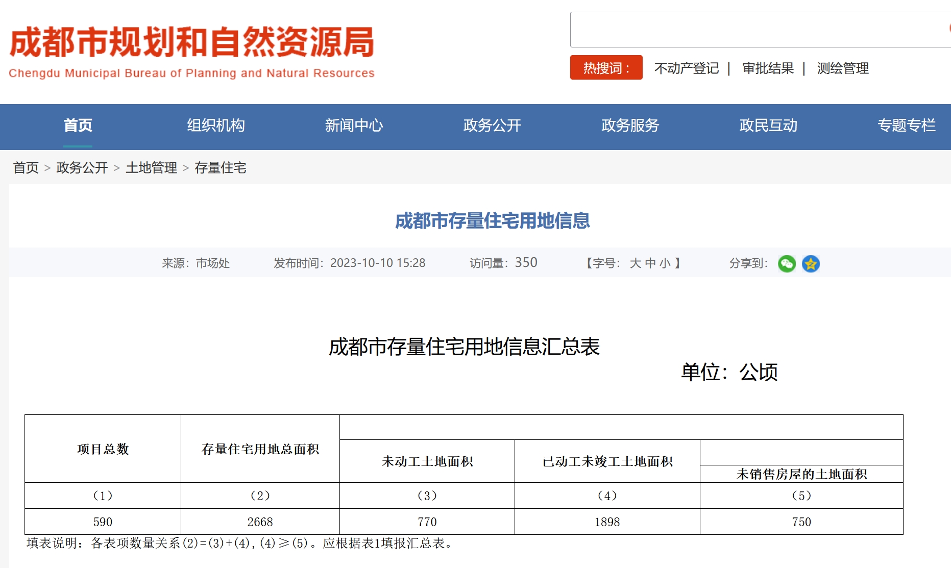Image resolution: width=951 pixels, height=568 pixels.
Task: Click inside the search input box
Action: (755, 30)
